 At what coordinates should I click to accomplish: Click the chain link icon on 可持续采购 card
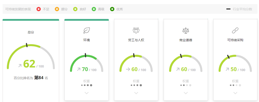235,30
